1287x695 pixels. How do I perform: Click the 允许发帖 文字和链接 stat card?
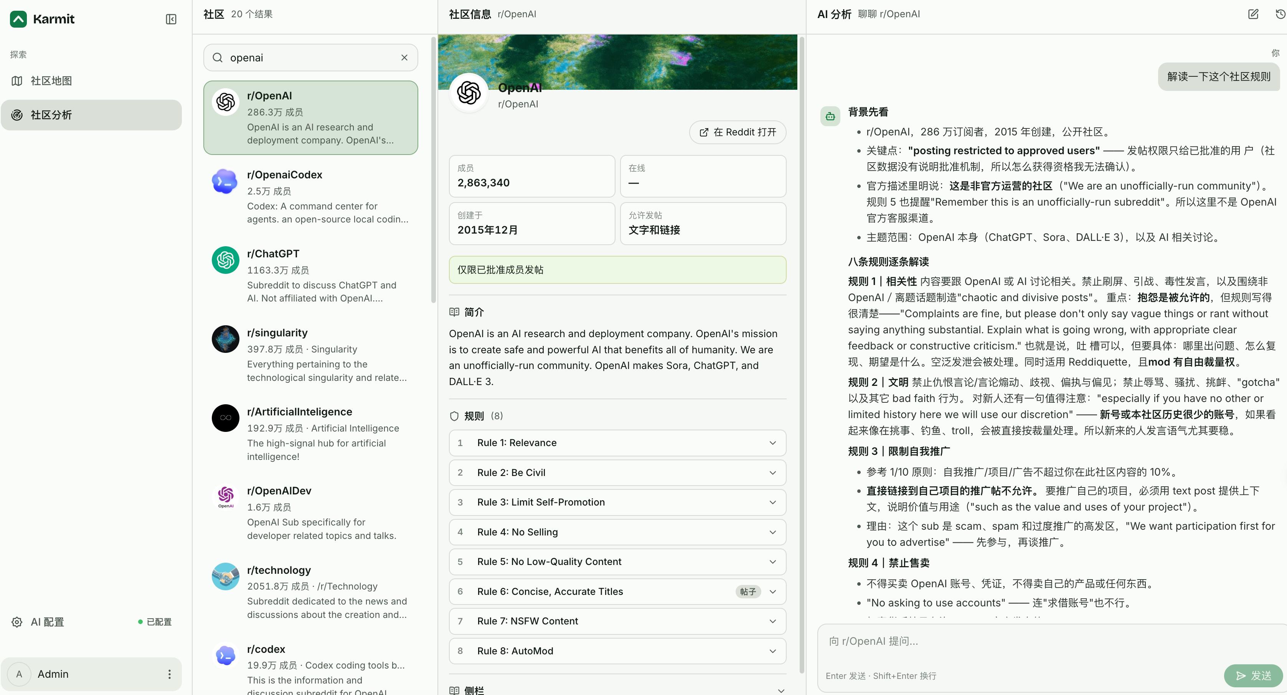click(x=703, y=224)
